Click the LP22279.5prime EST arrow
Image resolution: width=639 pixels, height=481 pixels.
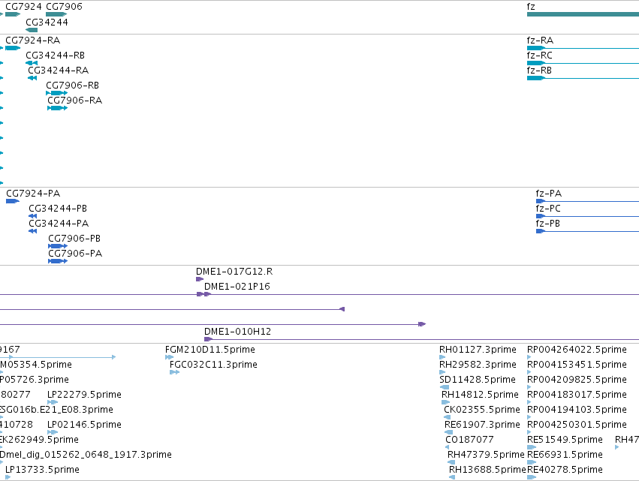tap(53, 402)
